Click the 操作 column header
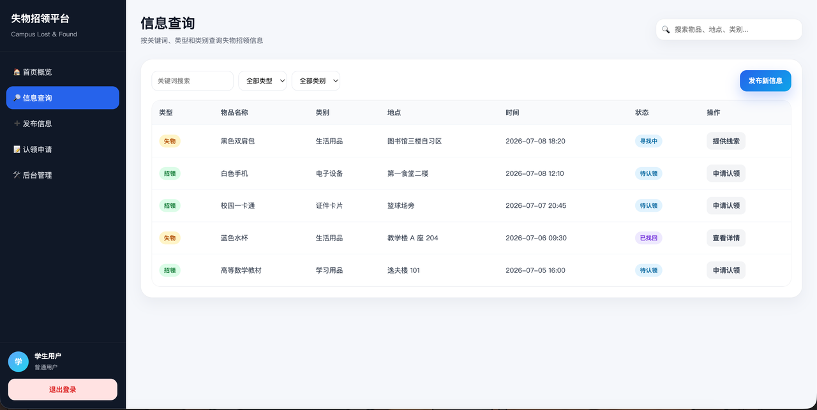The height and width of the screenshot is (410, 817). pos(714,112)
